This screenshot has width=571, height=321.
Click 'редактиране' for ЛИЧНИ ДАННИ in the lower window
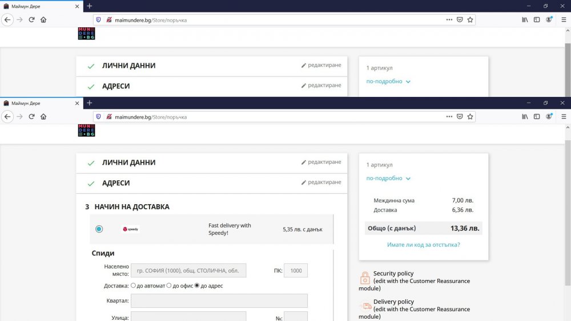pos(321,162)
